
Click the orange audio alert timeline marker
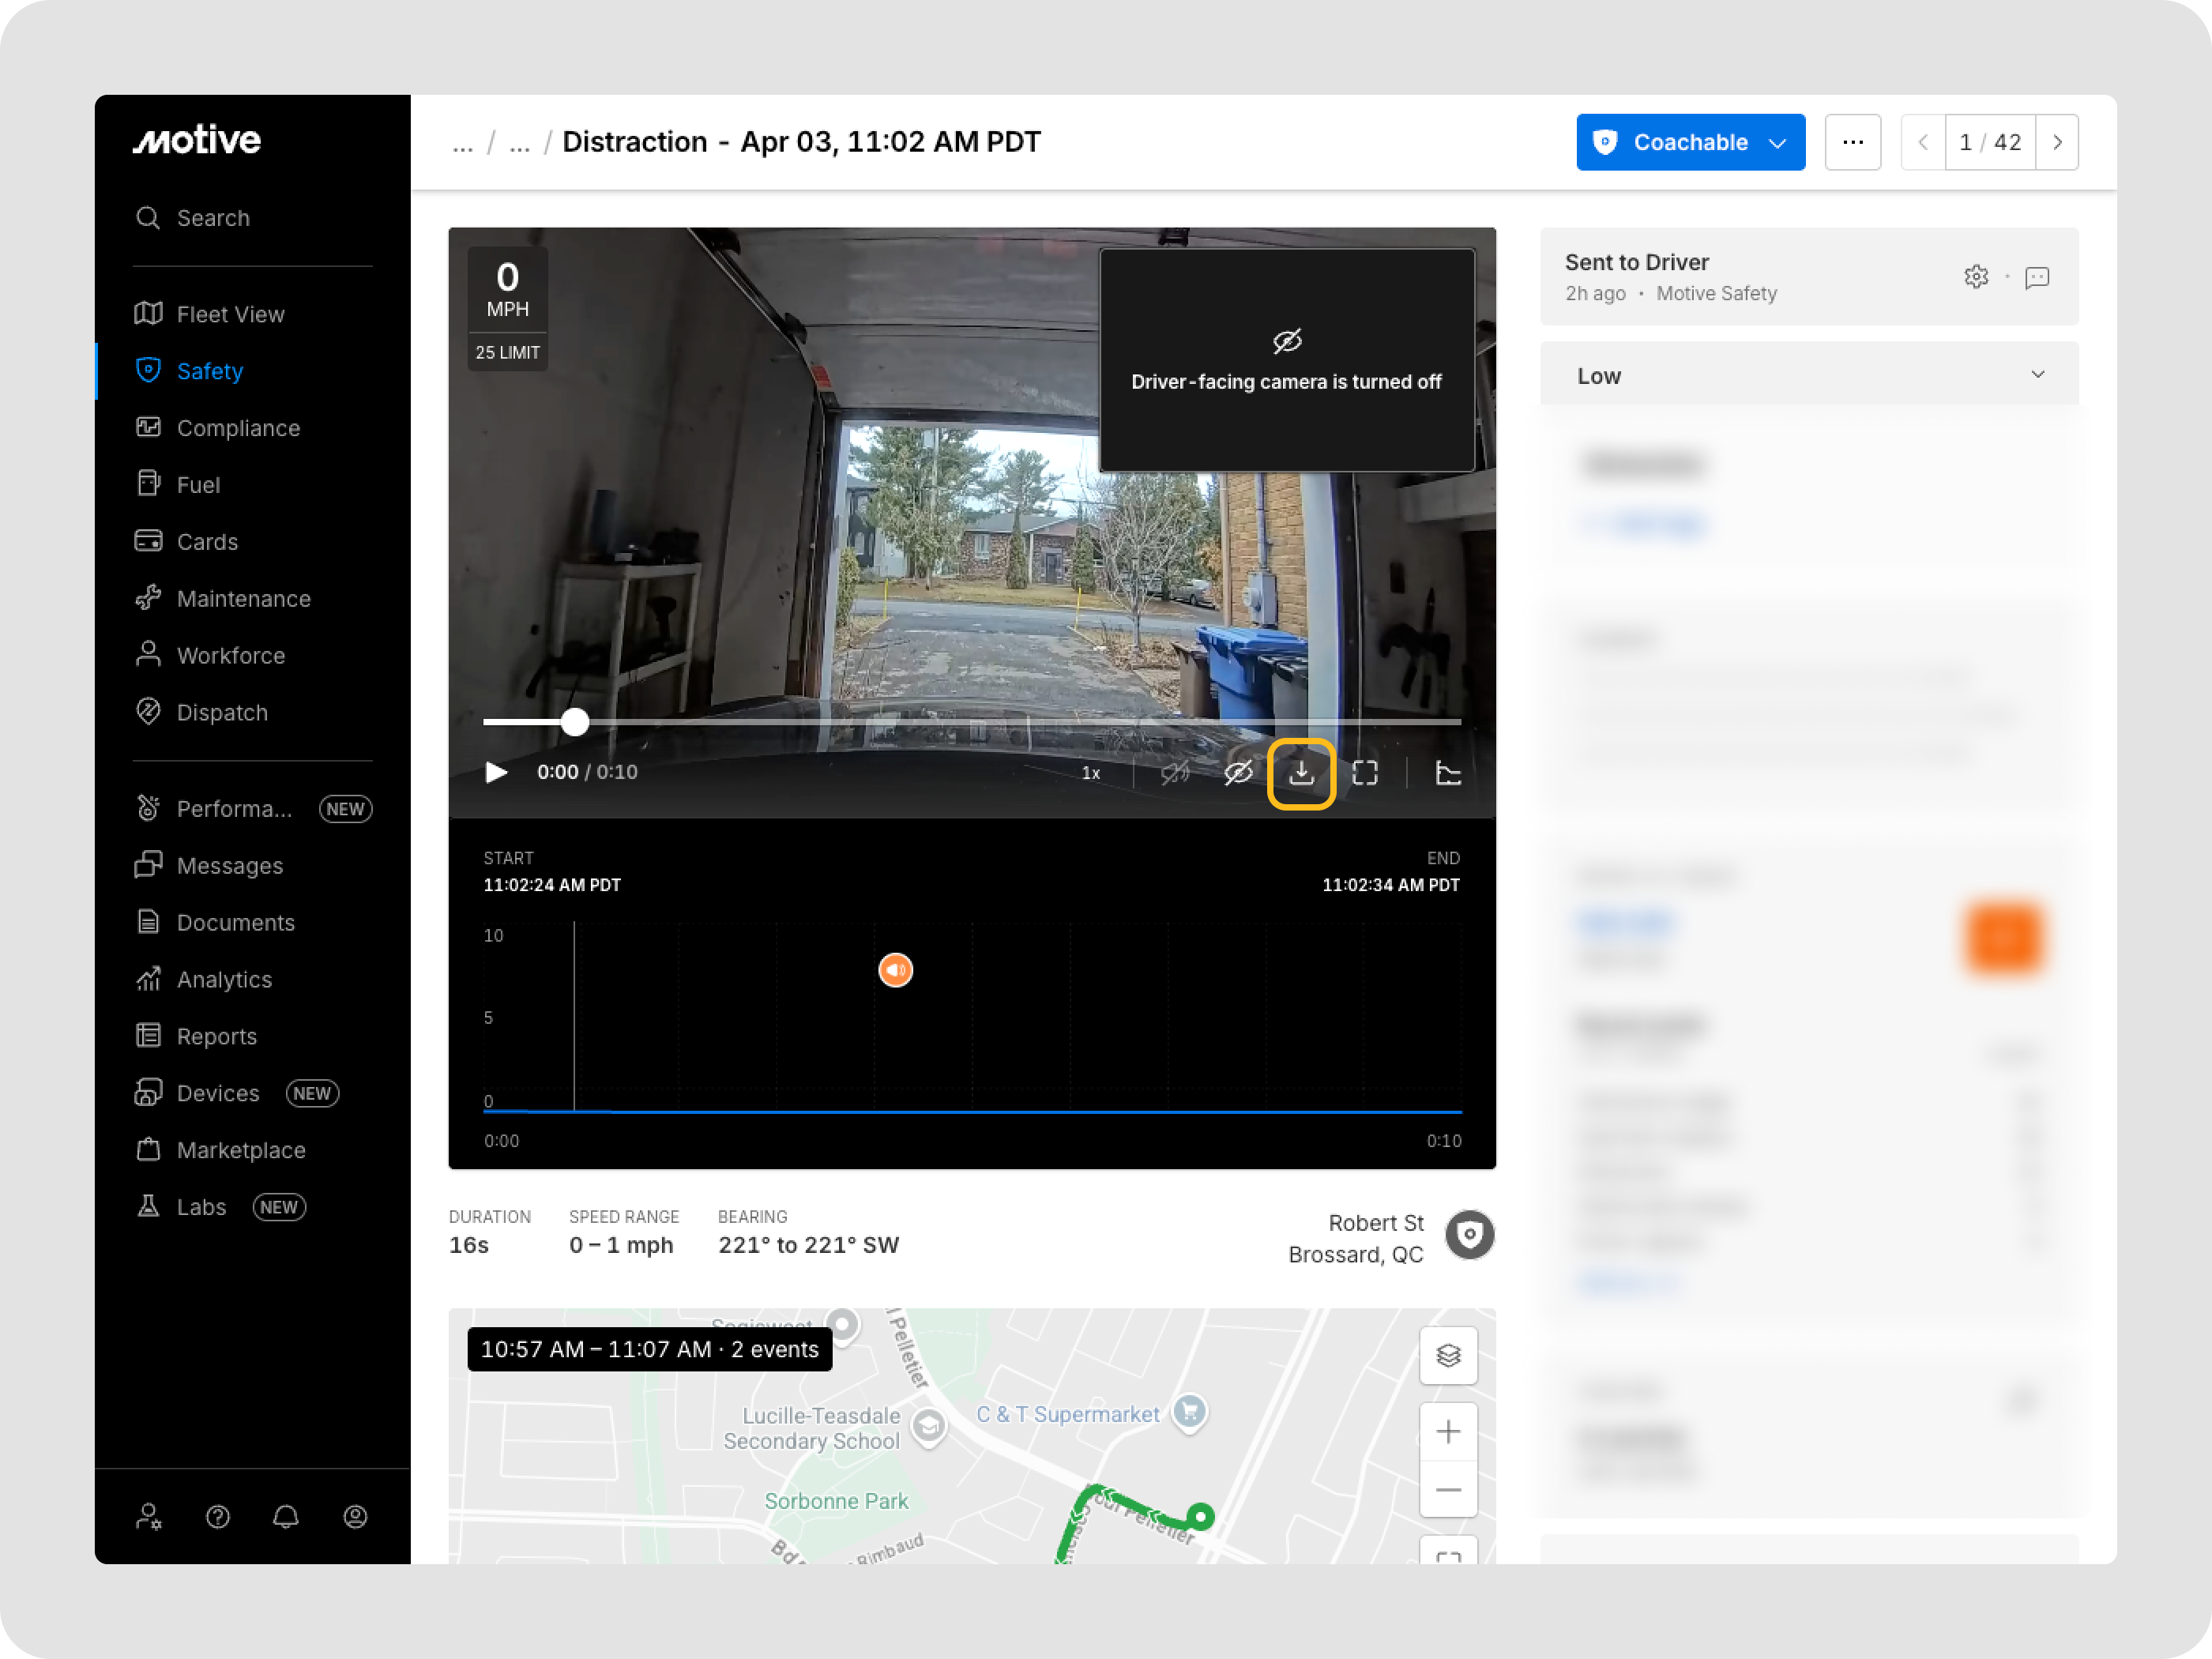pos(895,970)
